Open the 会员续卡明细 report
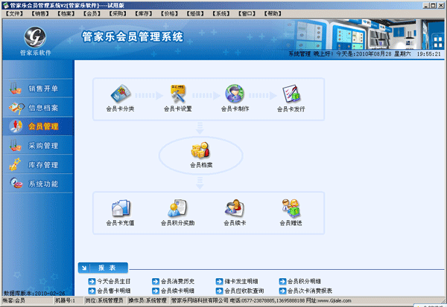447x307 pixels. (x=173, y=291)
